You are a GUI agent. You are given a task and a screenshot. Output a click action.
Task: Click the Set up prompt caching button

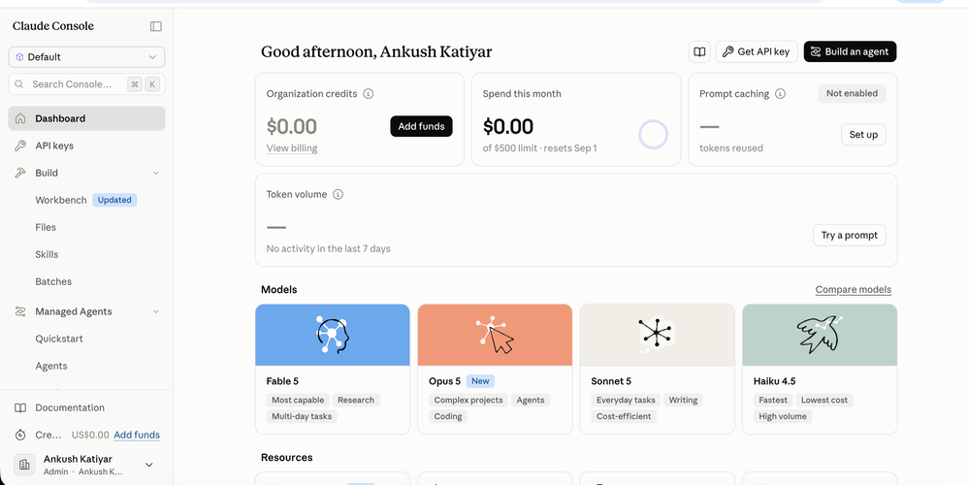(x=863, y=135)
